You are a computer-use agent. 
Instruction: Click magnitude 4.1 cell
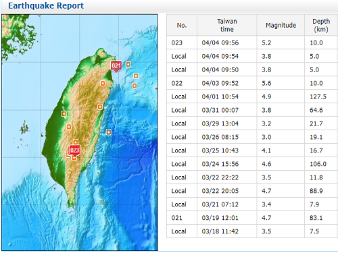tap(266, 150)
